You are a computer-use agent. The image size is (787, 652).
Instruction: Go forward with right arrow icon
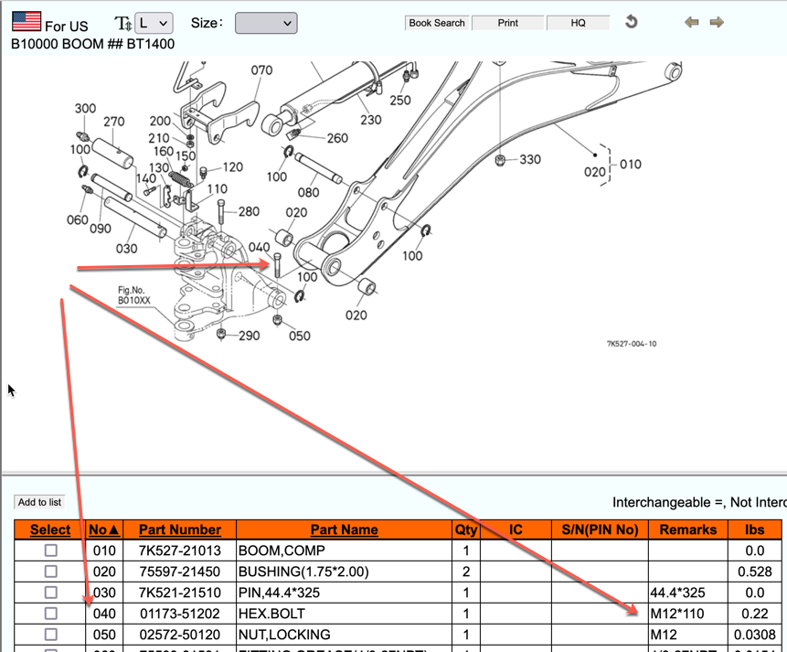click(x=717, y=23)
